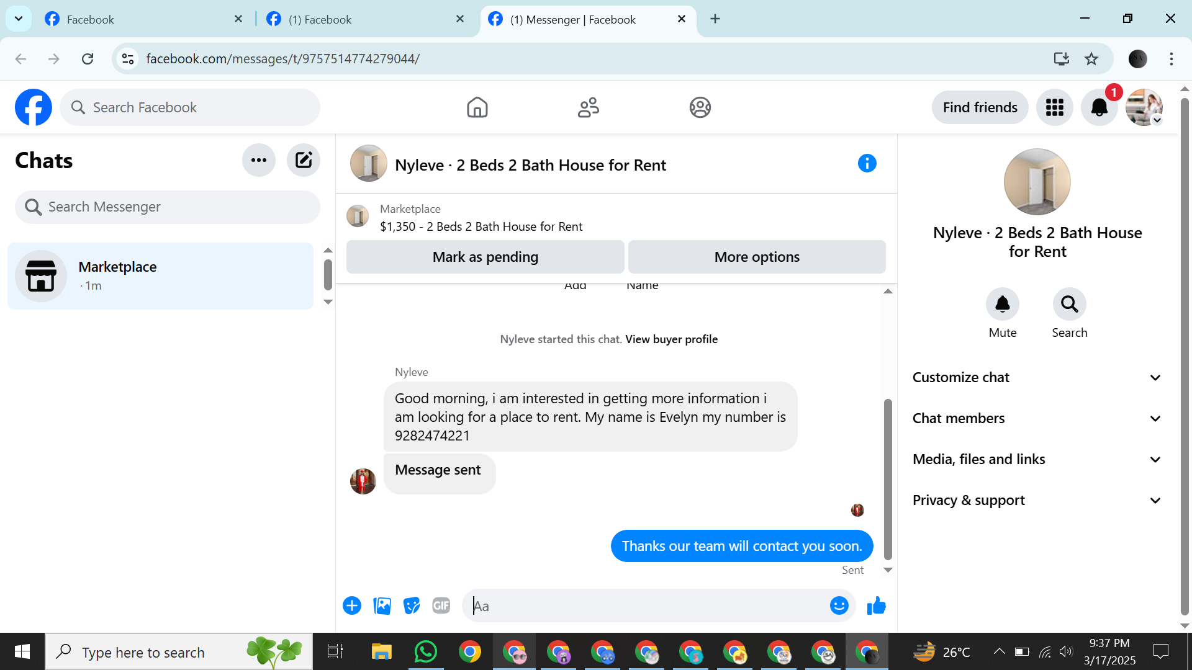Open the volume control in system tray
Screen dimensions: 1192x670
(1066, 651)
